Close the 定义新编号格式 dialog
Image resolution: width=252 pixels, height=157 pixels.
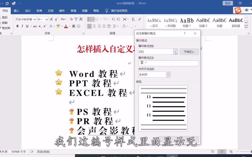click(195, 34)
